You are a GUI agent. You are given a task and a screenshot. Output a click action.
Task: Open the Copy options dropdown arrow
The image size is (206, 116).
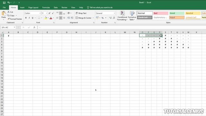pos(16,15)
